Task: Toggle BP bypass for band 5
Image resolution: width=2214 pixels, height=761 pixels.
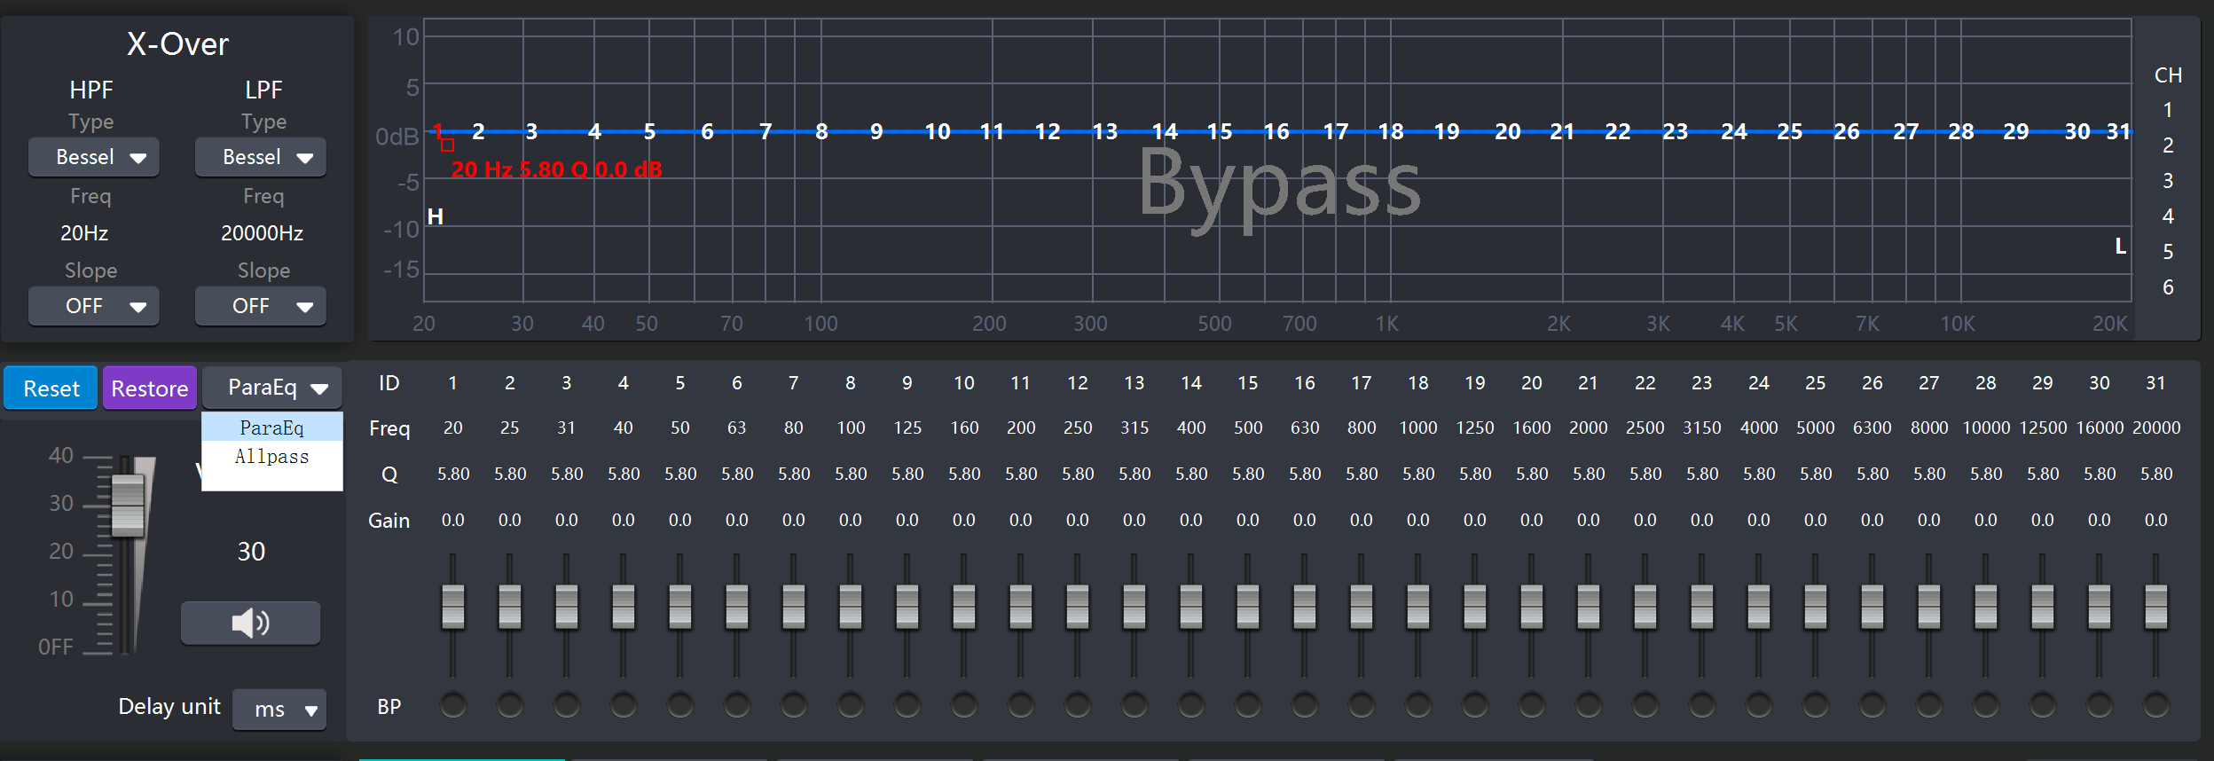Action: click(x=679, y=705)
